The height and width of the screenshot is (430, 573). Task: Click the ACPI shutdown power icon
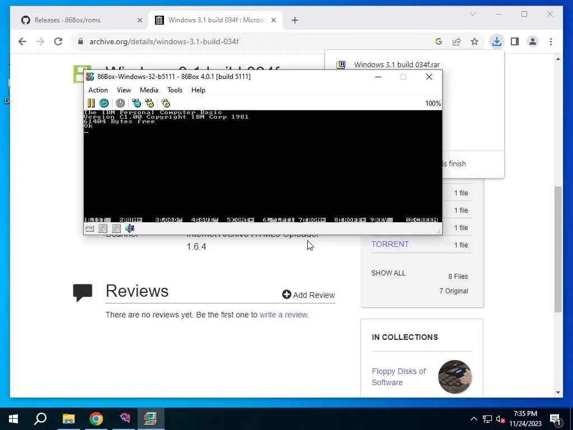120,103
